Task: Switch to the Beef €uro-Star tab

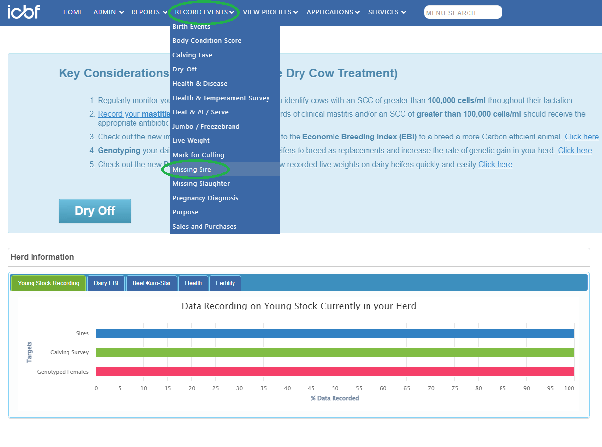Action: click(x=152, y=283)
